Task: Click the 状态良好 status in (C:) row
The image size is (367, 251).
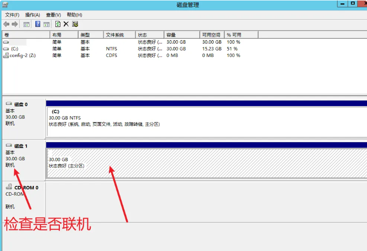Action: [x=150, y=49]
